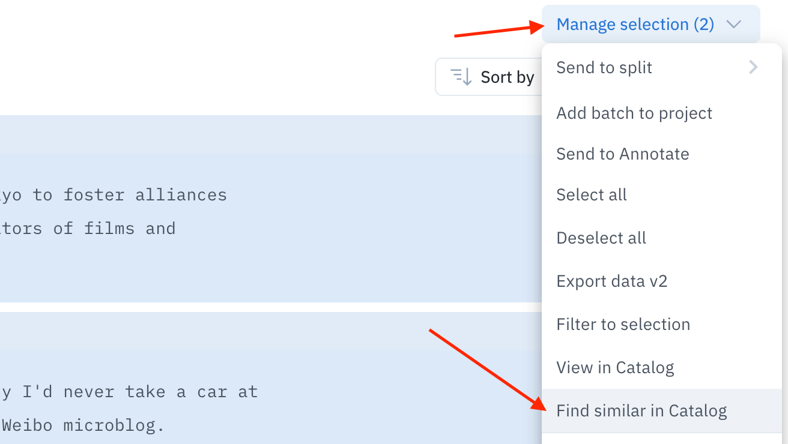
Task: Open the Sort by control
Action: [488, 77]
